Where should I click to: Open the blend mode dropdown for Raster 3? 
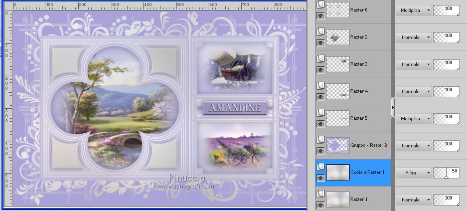pos(413,65)
